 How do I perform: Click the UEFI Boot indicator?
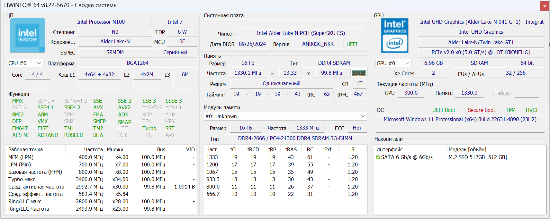(444, 110)
